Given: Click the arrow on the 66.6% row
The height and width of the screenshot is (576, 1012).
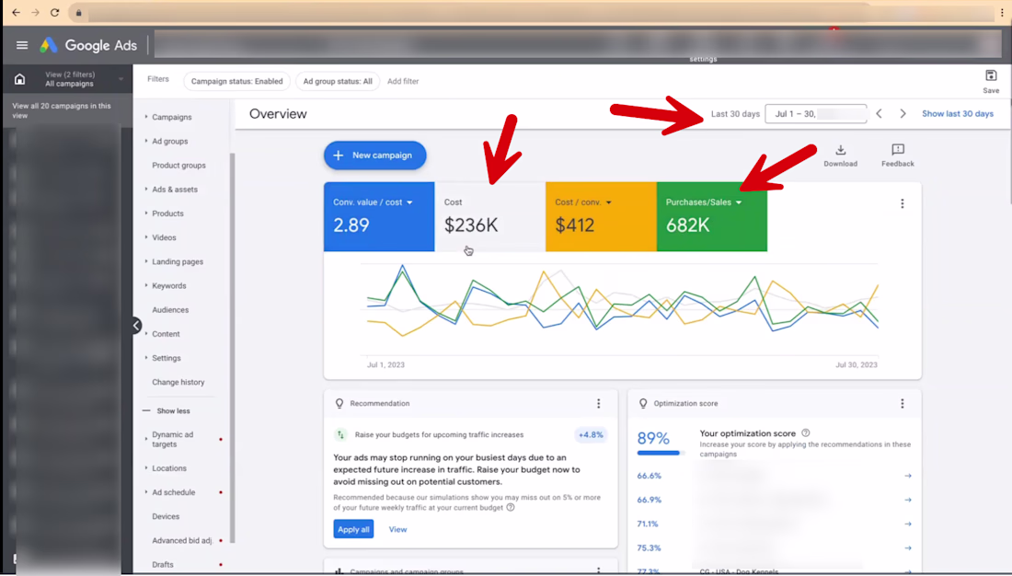Looking at the screenshot, I should pyautogui.click(x=908, y=476).
